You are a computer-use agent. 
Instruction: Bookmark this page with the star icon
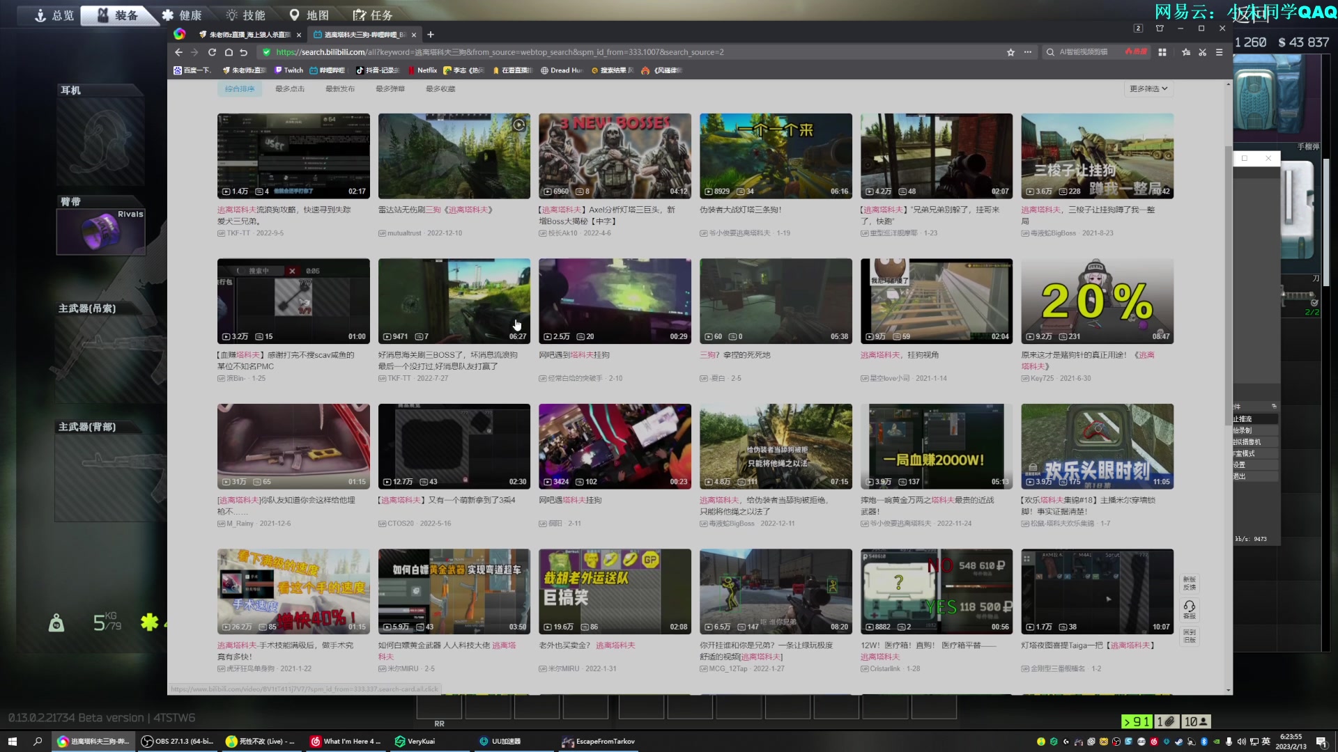(1010, 52)
